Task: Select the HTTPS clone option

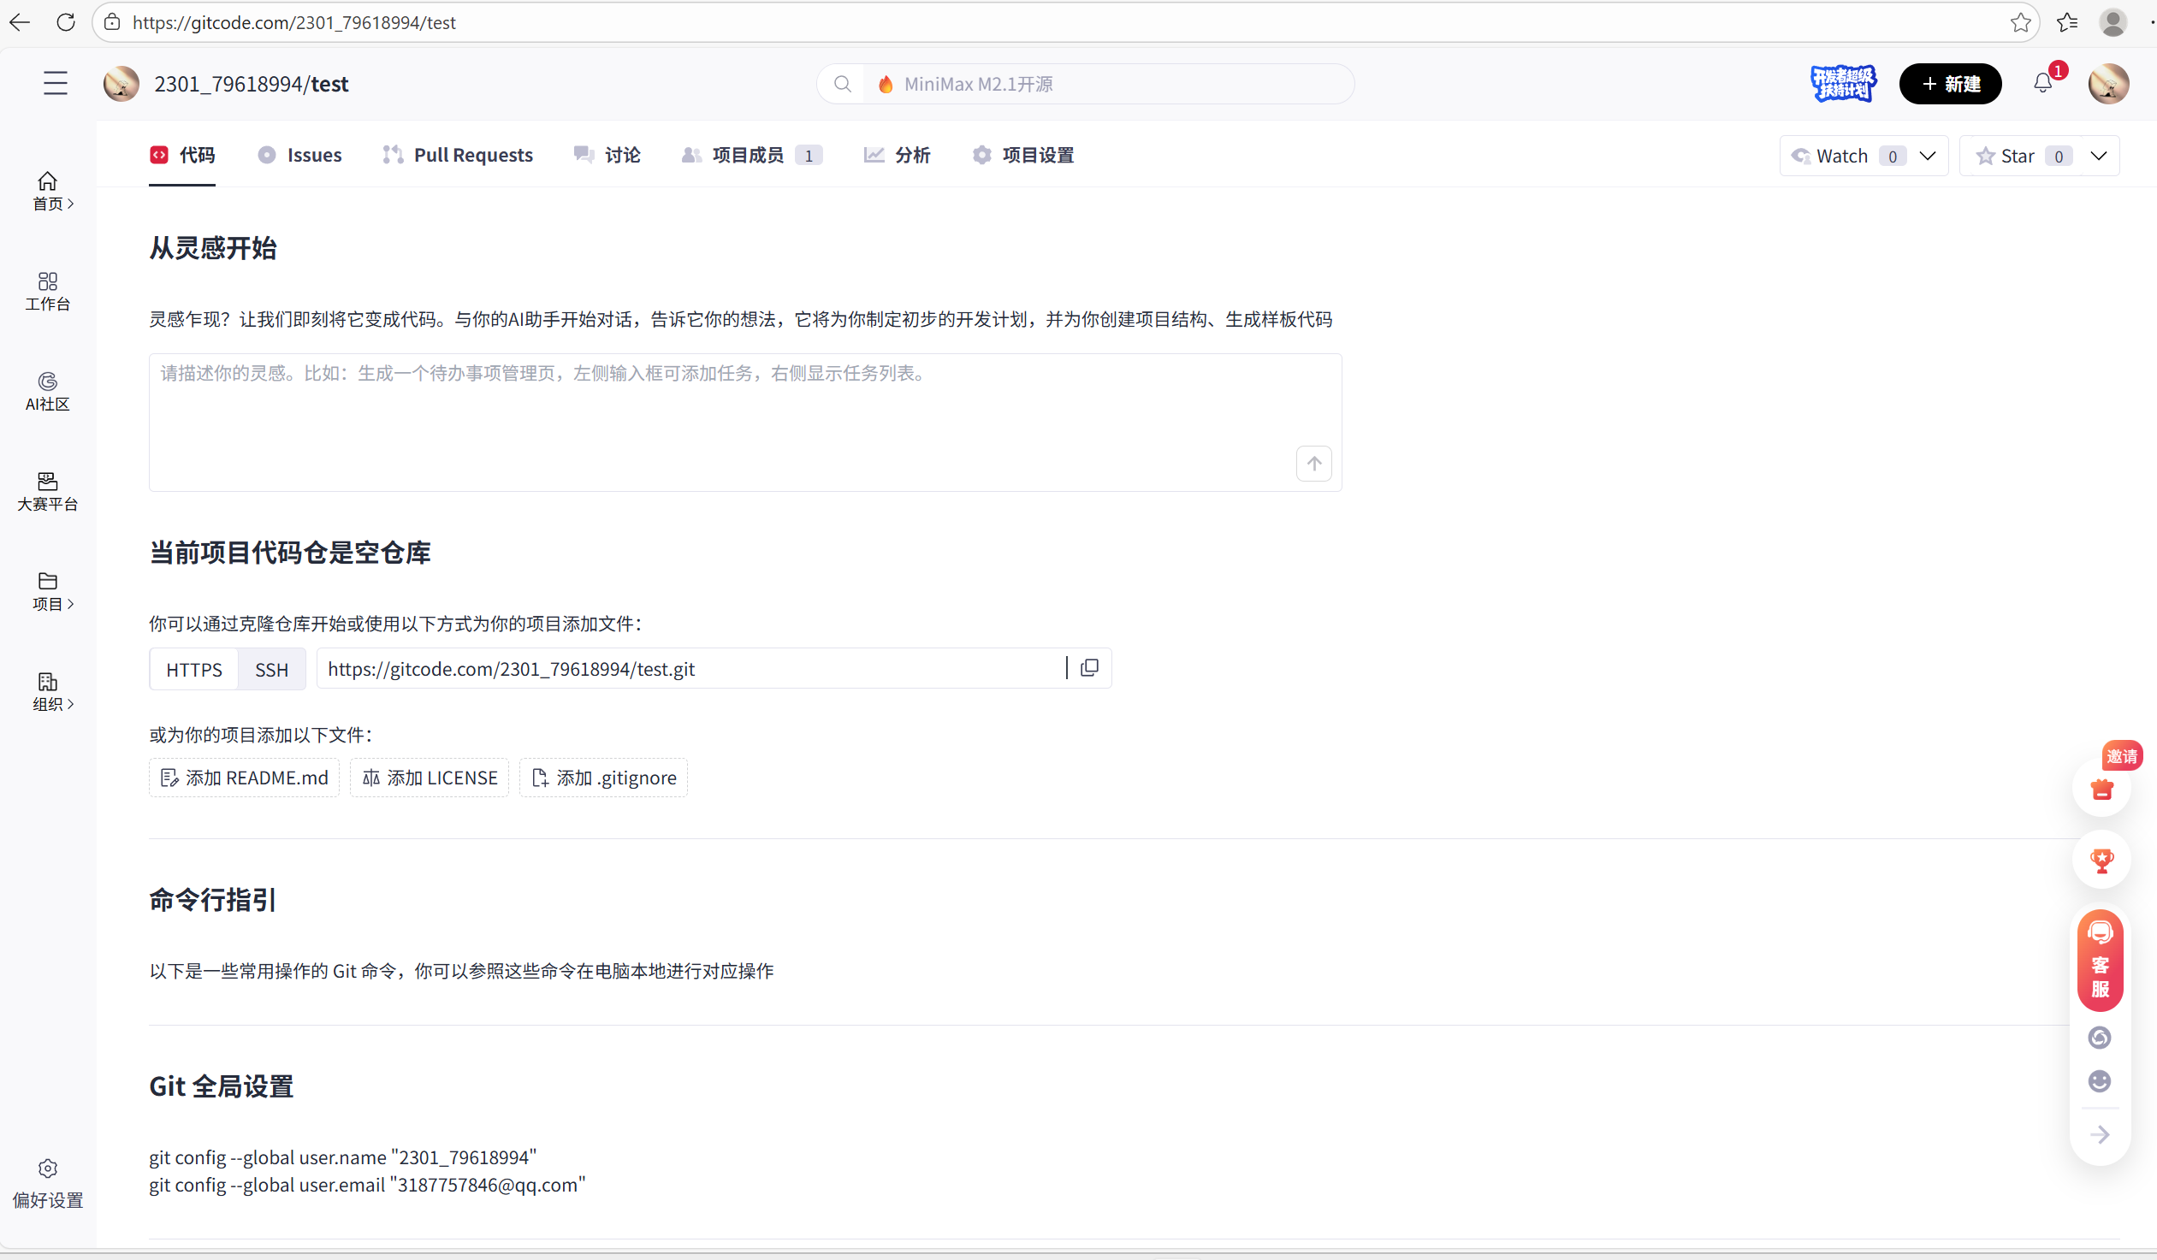Action: [194, 670]
